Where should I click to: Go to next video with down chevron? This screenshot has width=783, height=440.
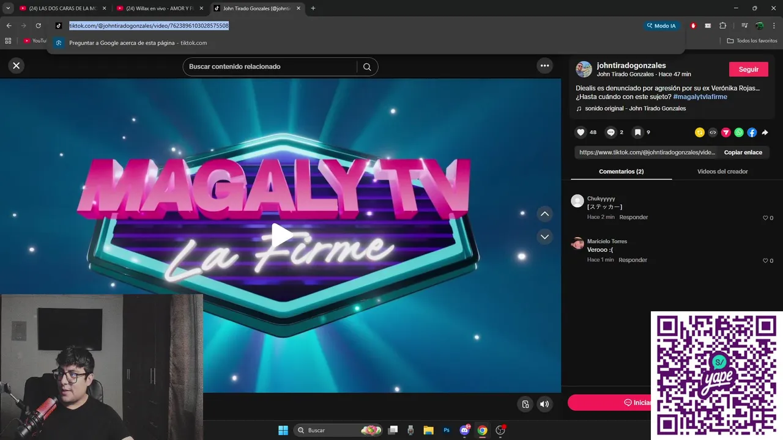click(544, 237)
